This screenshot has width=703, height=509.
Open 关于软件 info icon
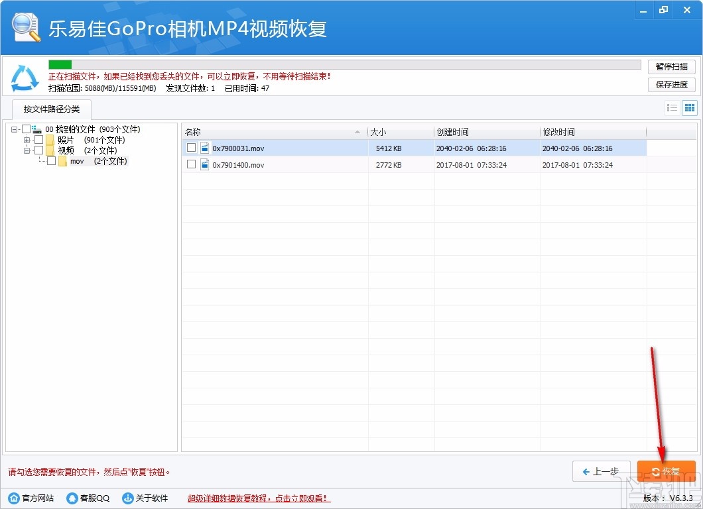(x=128, y=498)
